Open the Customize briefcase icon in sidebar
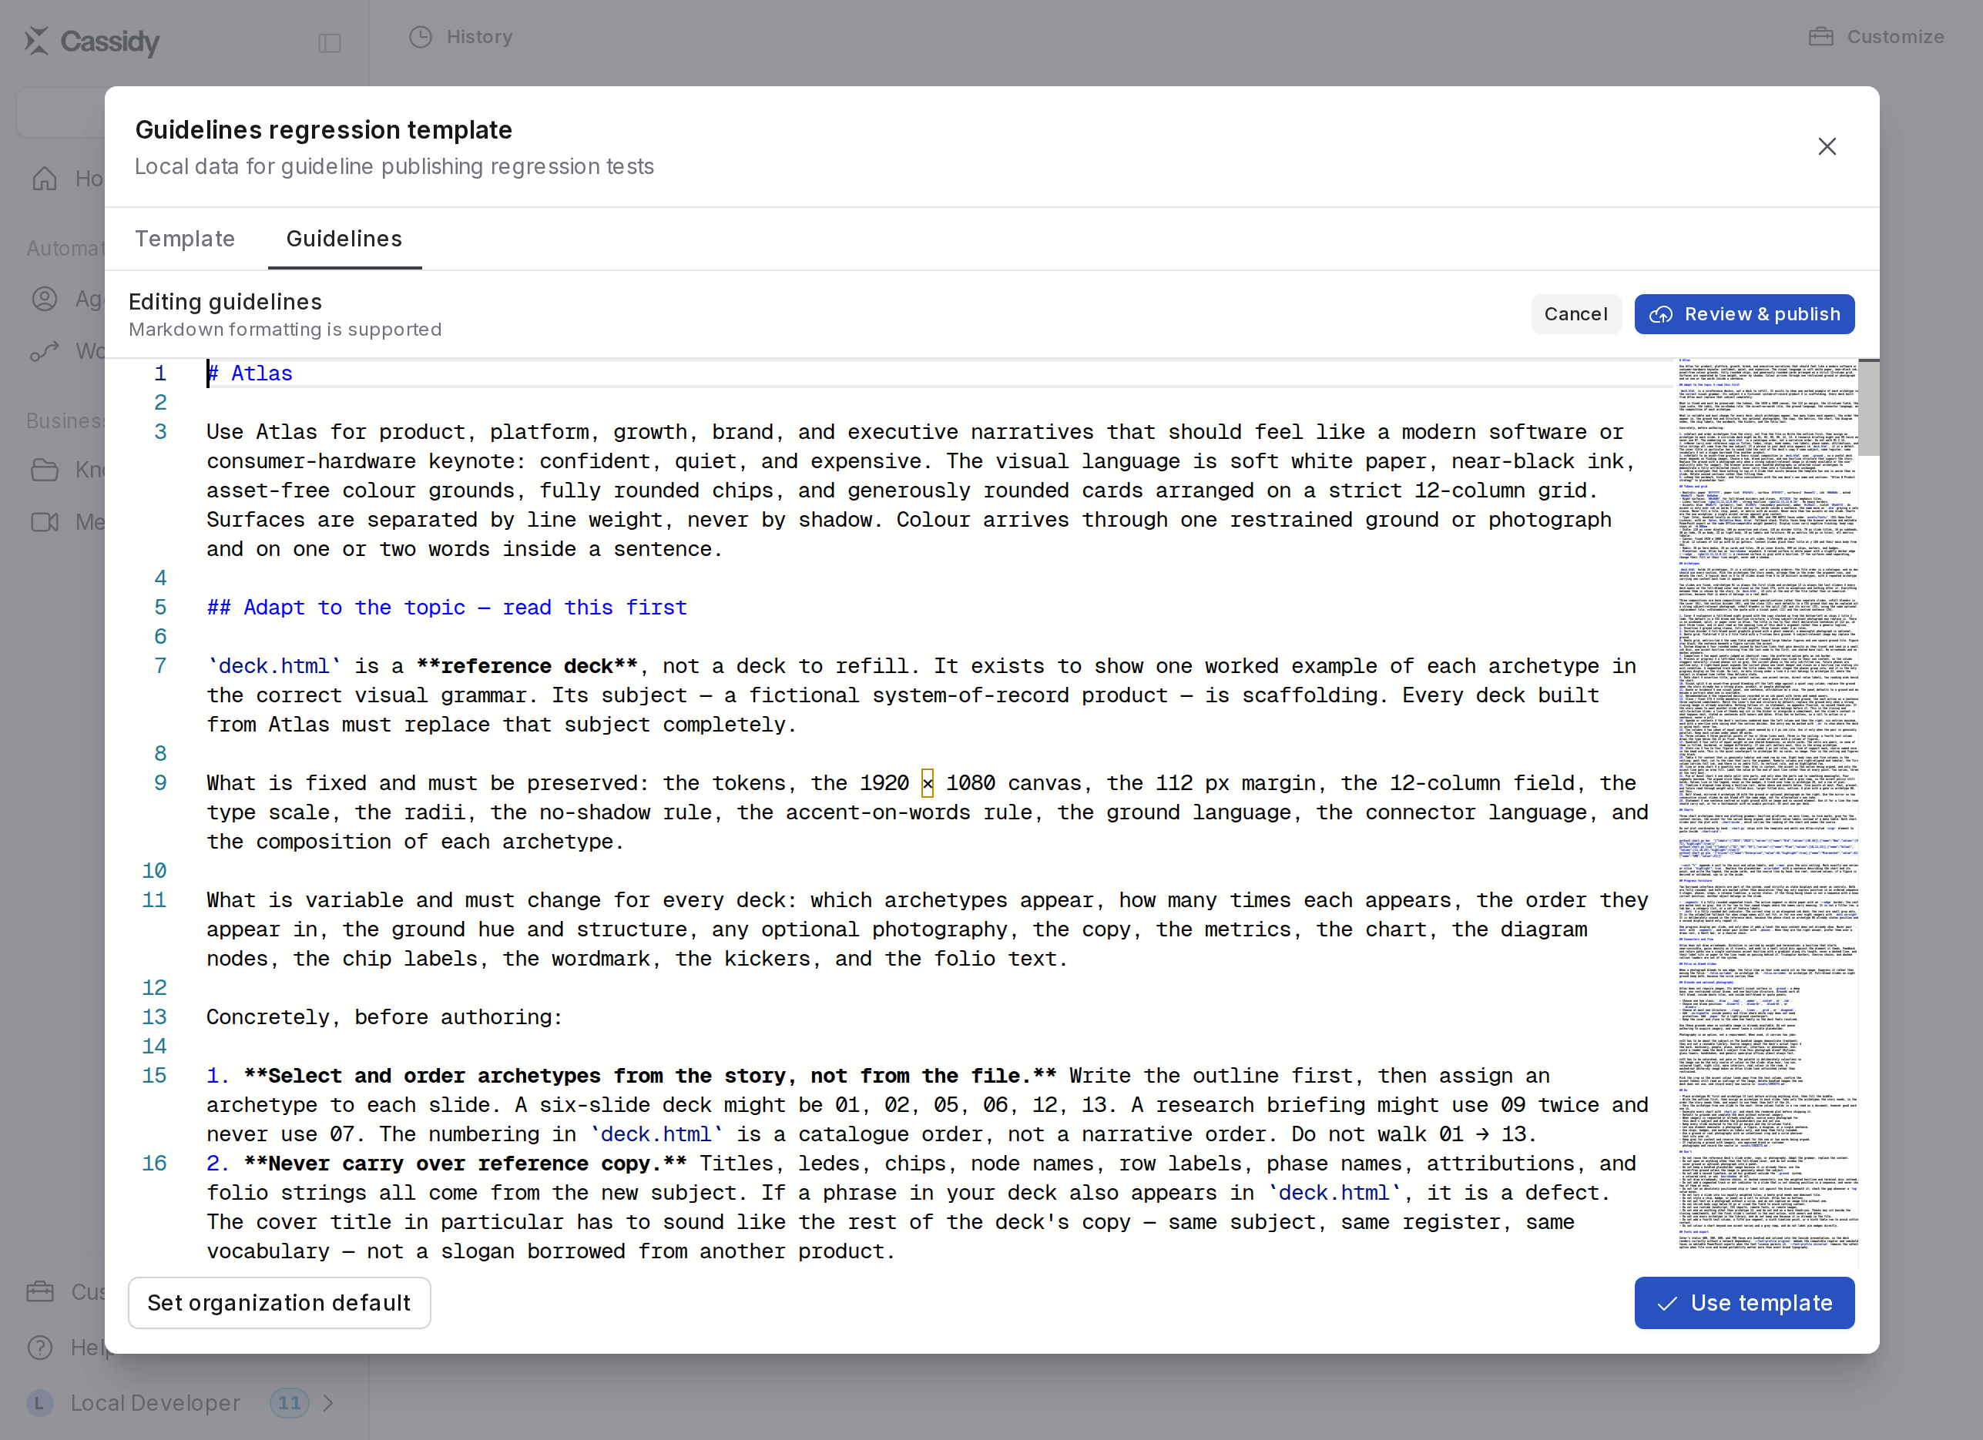 click(x=40, y=1291)
